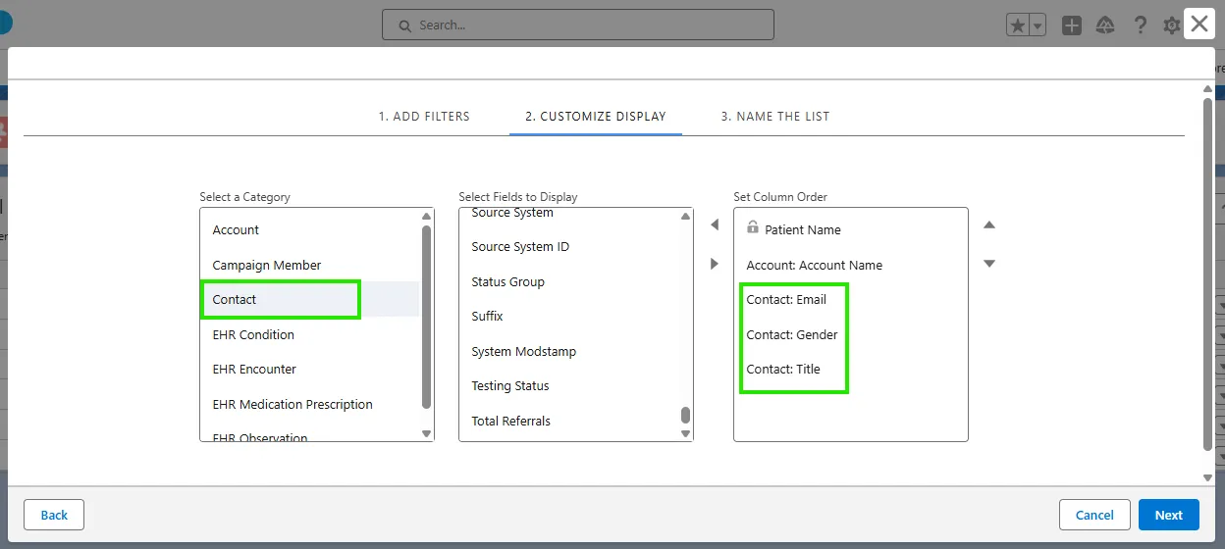1225x549 pixels.
Task: Add field using right arrow
Action: click(714, 264)
